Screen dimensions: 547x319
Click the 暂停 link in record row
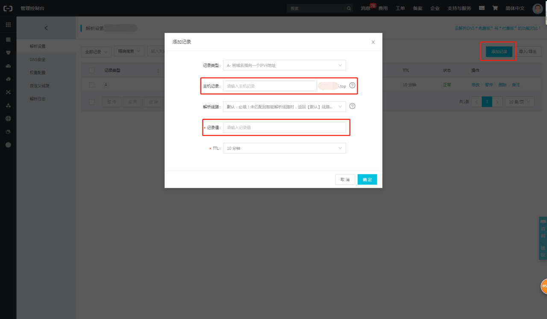(489, 85)
